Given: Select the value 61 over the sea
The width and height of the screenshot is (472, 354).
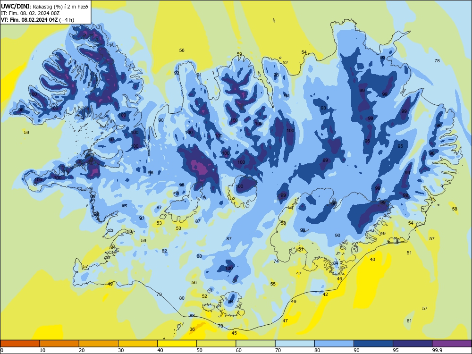Looking at the screenshot, I should [x=409, y=321].
